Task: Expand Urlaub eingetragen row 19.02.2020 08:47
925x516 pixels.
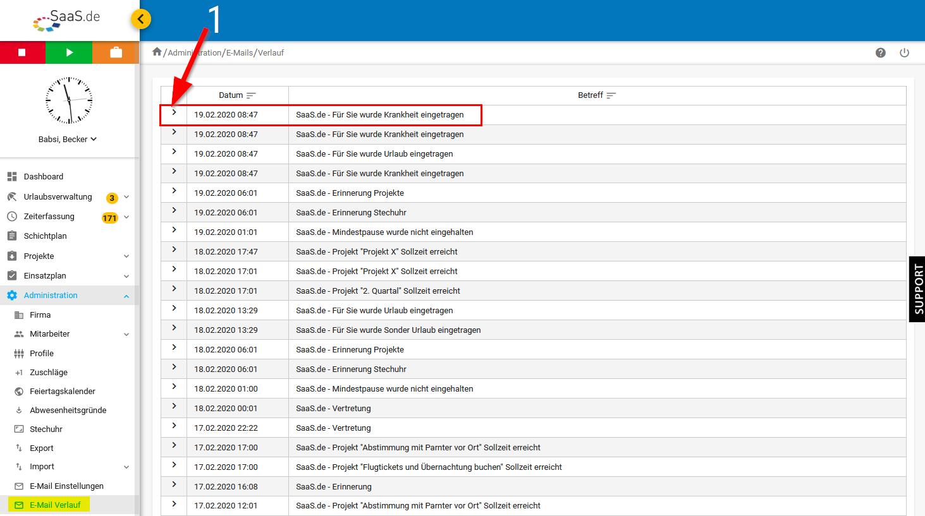Action: pyautogui.click(x=174, y=152)
